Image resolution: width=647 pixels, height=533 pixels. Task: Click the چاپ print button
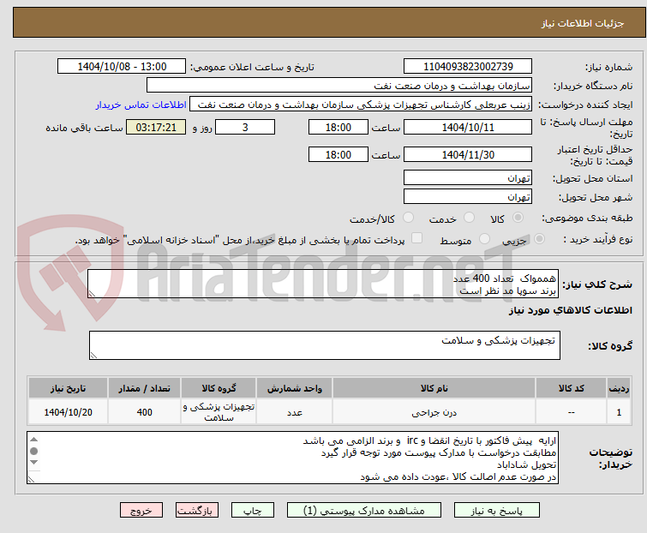coord(253,511)
